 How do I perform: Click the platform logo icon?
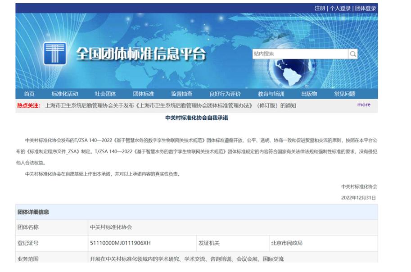click(55, 54)
